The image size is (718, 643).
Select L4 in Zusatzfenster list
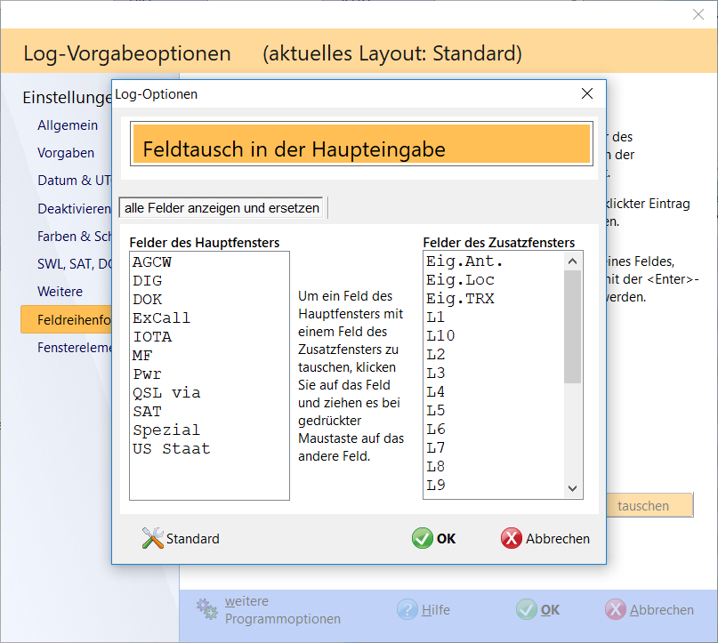coord(494,391)
